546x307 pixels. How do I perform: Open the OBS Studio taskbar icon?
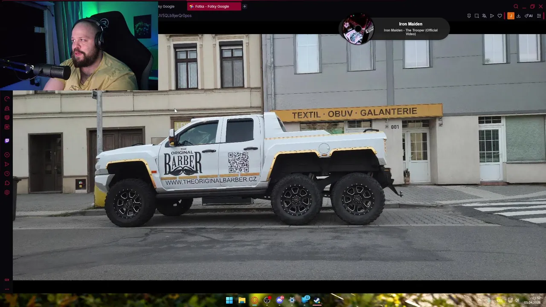coord(267,300)
